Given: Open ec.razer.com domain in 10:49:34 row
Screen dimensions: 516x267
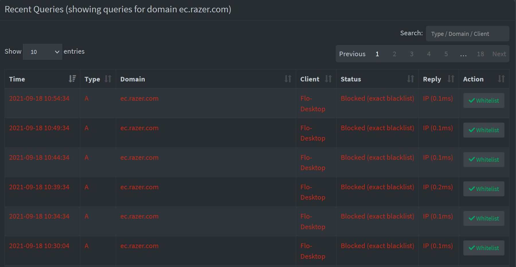Looking at the screenshot, I should pyautogui.click(x=139, y=128).
